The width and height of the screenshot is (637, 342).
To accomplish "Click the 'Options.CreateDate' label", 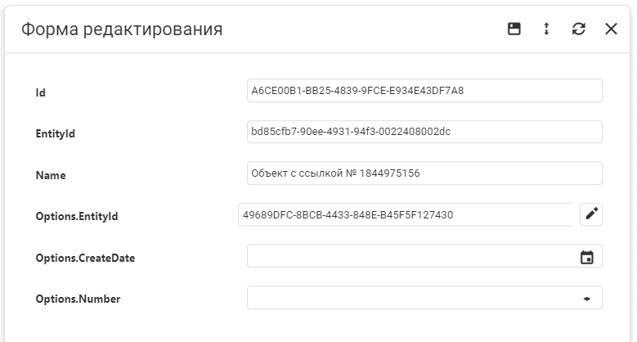I will (85, 258).
